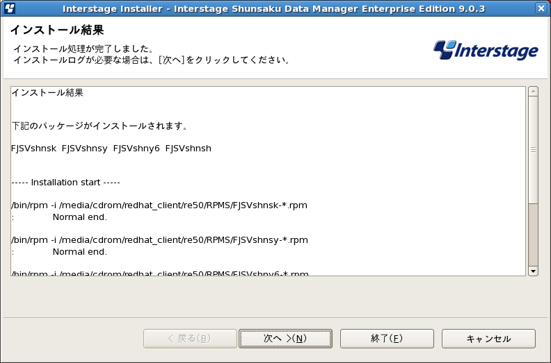
Task: Click the 'Installation start' log line
Action: point(65,183)
